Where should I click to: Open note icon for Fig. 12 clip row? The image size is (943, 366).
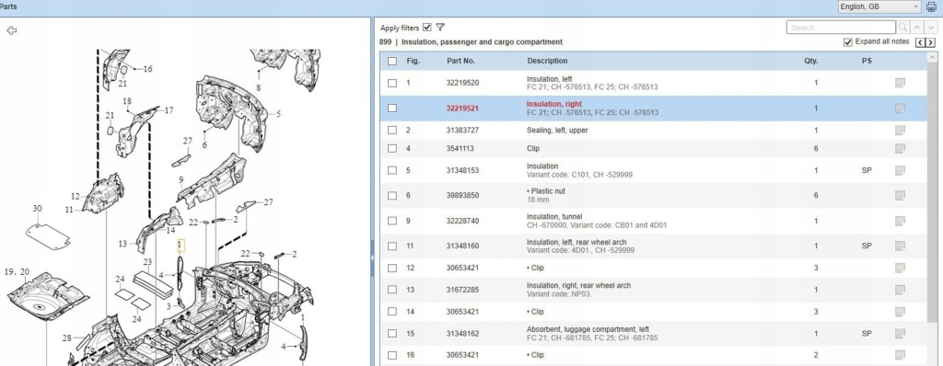900,268
